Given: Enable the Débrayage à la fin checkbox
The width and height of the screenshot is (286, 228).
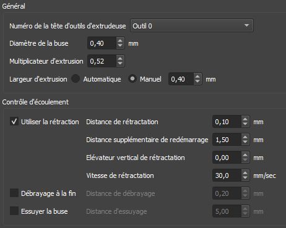Looking at the screenshot, I should coord(14,193).
